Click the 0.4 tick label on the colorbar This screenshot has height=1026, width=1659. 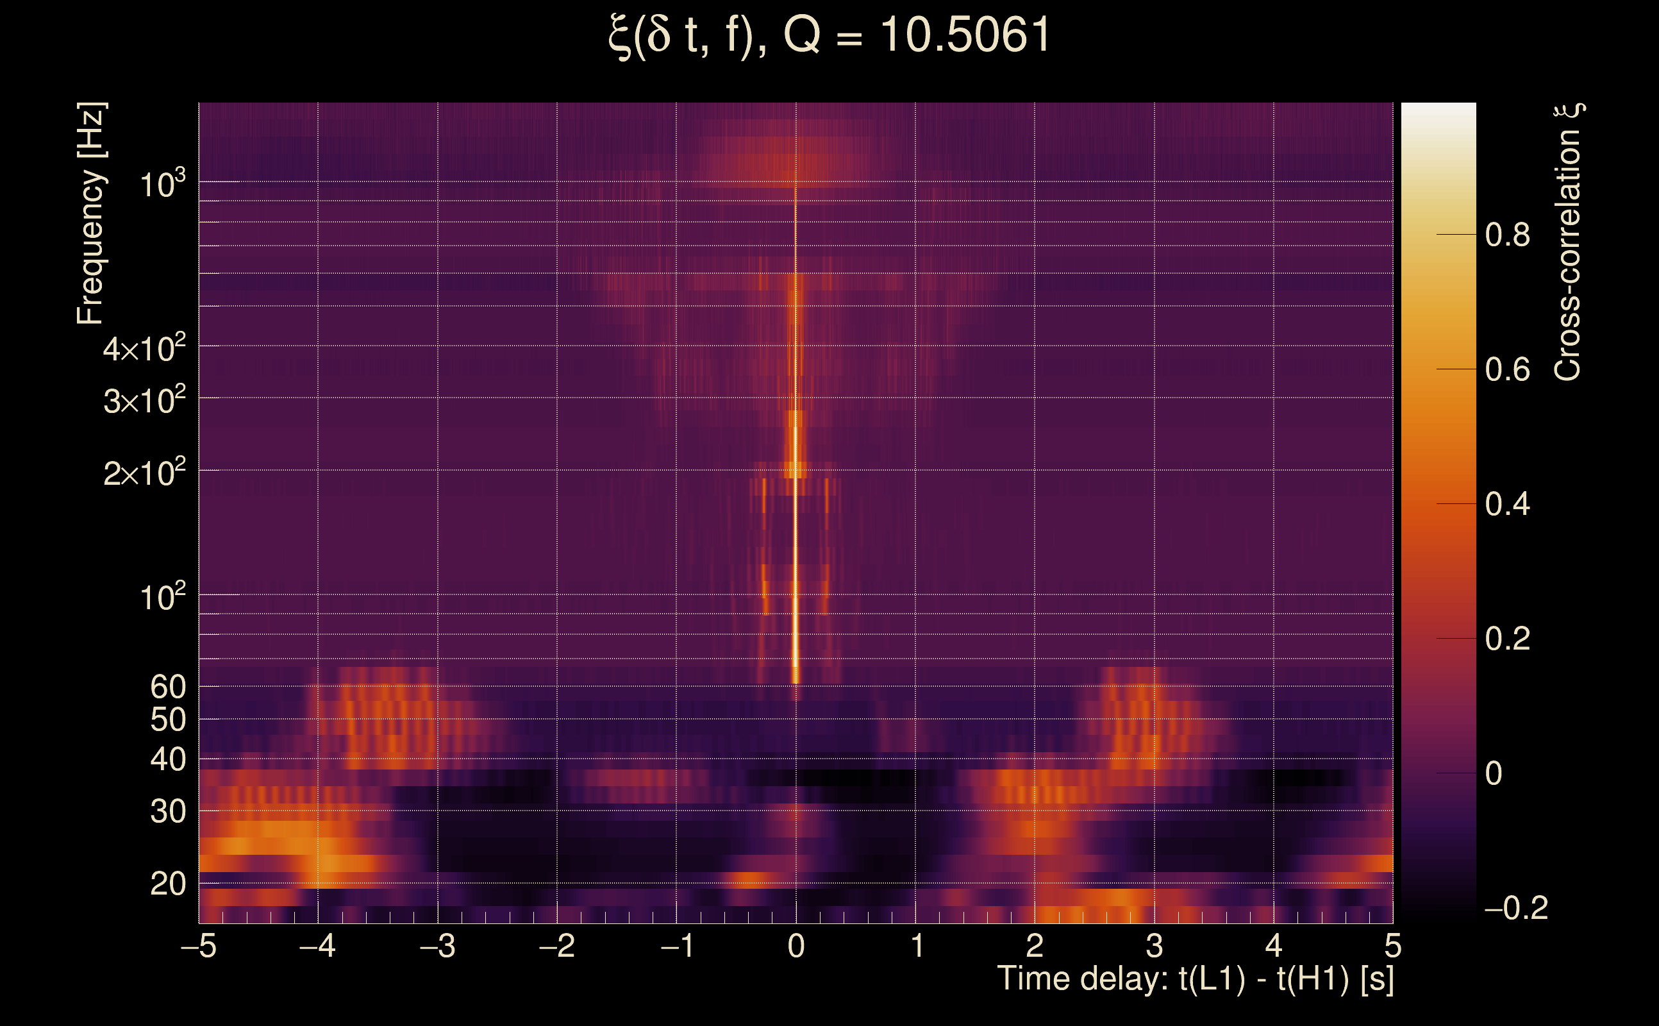tap(1507, 505)
